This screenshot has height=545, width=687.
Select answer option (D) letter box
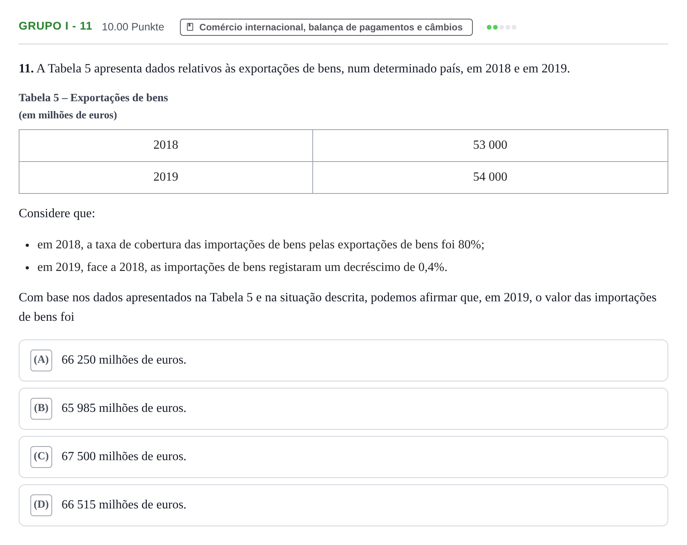(41, 505)
